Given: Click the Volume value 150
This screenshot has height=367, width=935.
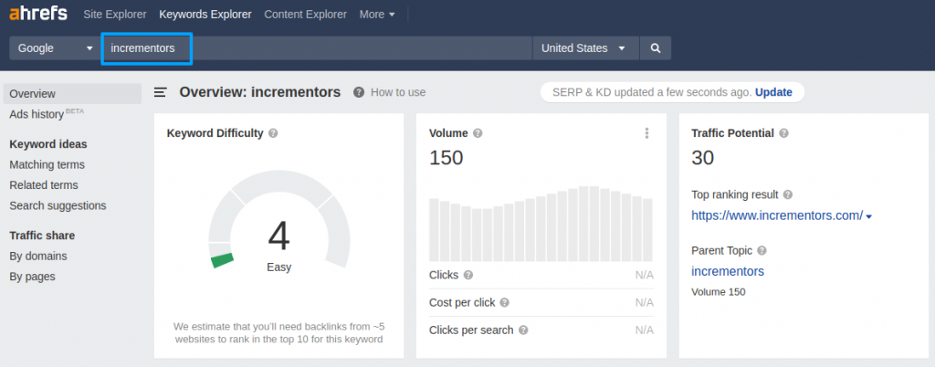Looking at the screenshot, I should [446, 158].
